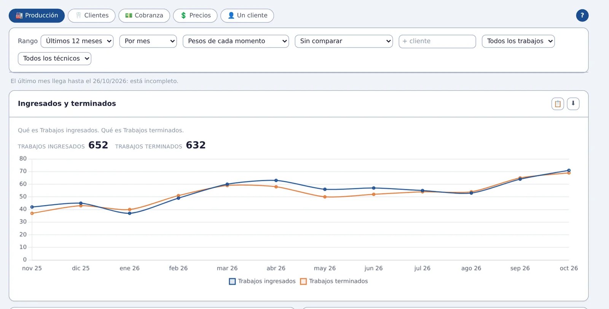Toggle the Trabajos terminados legend swatch
Image resolution: width=609 pixels, height=309 pixels.
(303, 282)
